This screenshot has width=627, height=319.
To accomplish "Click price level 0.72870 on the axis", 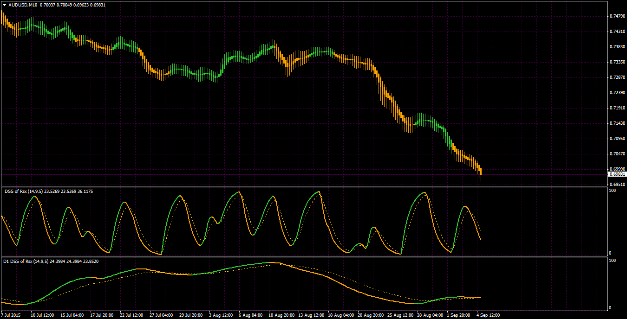I will 617,77.
